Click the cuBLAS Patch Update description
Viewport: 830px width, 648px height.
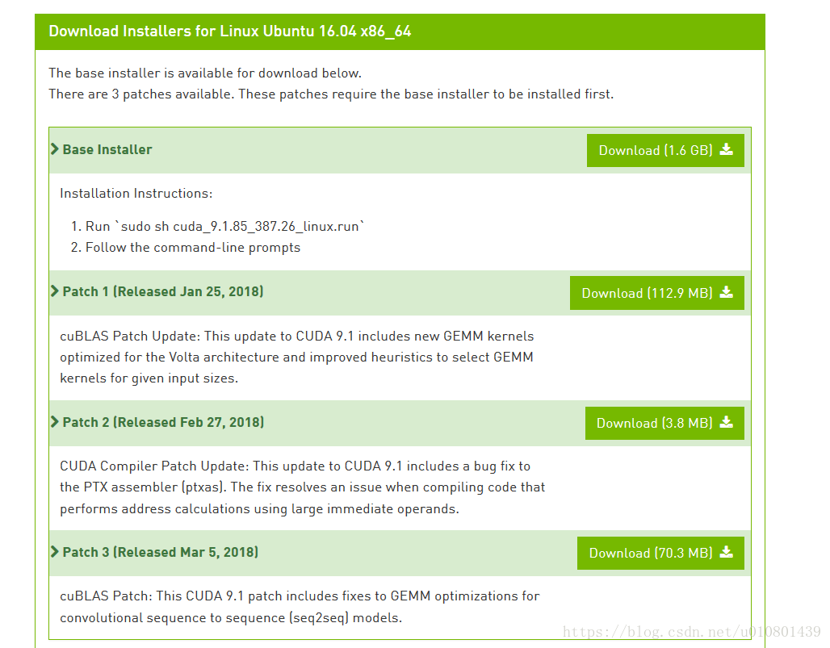297,357
